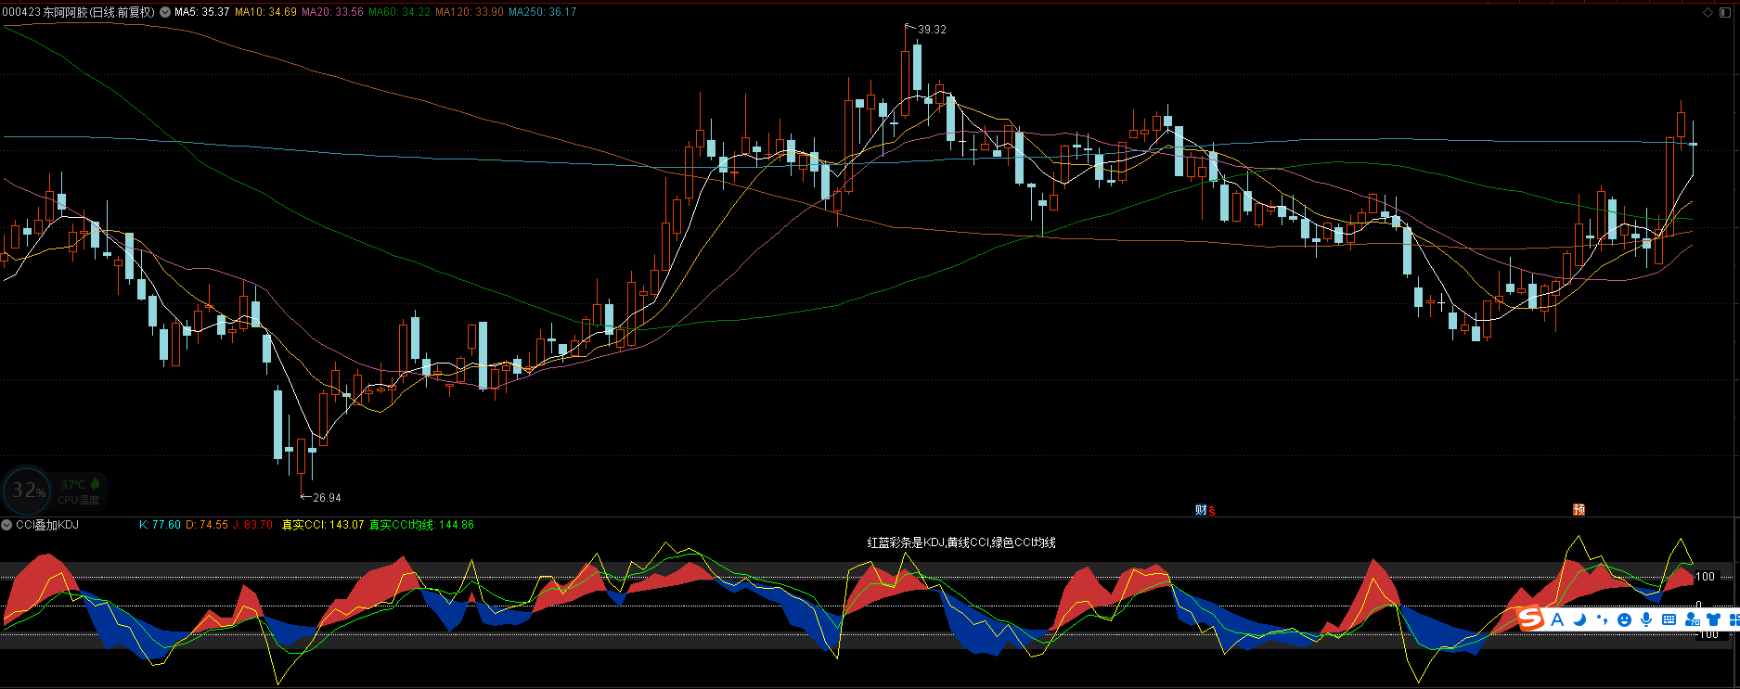The image size is (1740, 689).
Task: Click the 真实CCI: 143.07 value
Action: (x=322, y=525)
